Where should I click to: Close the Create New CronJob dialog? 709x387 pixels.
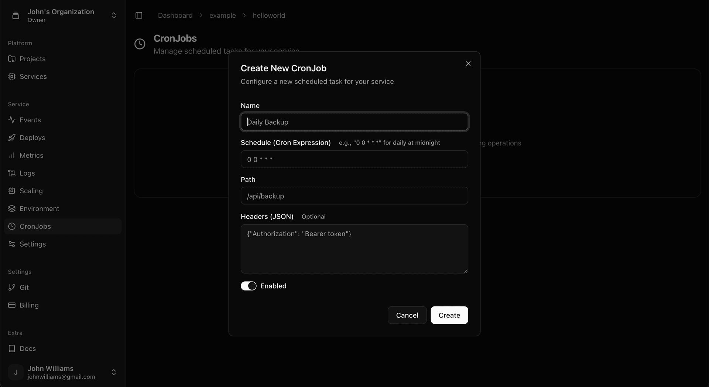468,64
